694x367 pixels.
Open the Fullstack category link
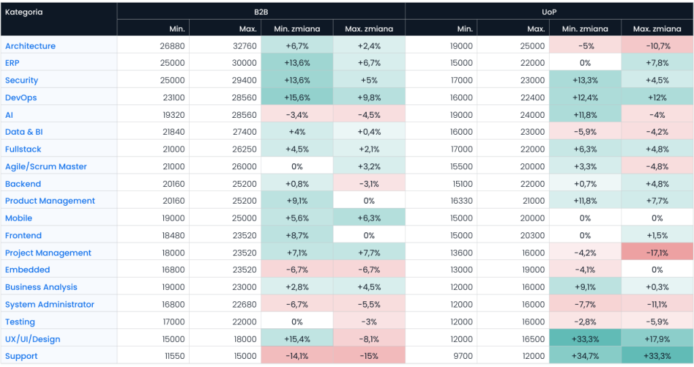click(x=23, y=149)
